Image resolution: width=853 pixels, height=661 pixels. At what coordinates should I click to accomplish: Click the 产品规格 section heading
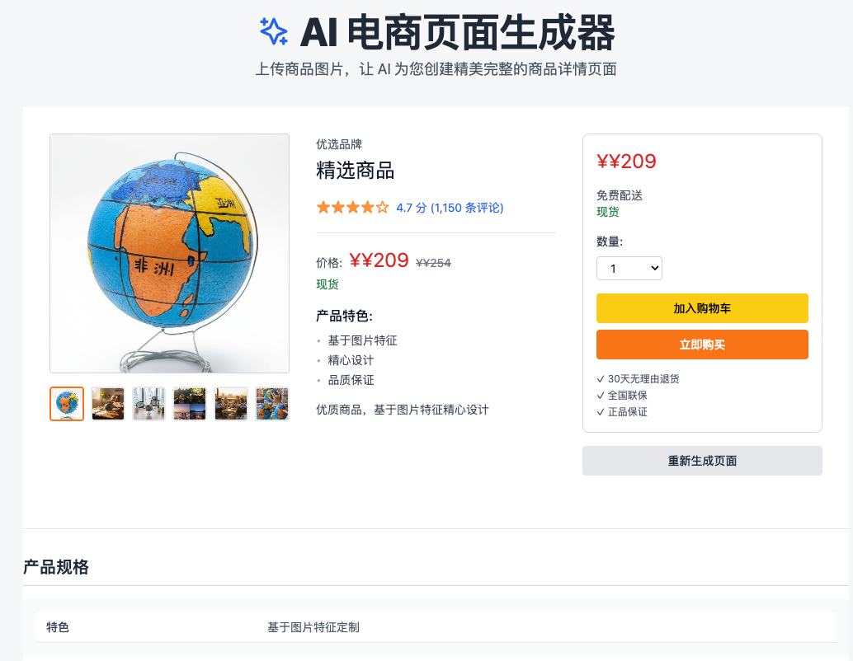pyautogui.click(x=56, y=567)
